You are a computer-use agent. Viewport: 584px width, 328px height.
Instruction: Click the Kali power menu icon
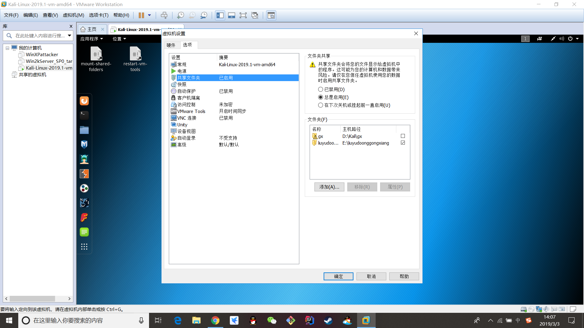pyautogui.click(x=570, y=39)
